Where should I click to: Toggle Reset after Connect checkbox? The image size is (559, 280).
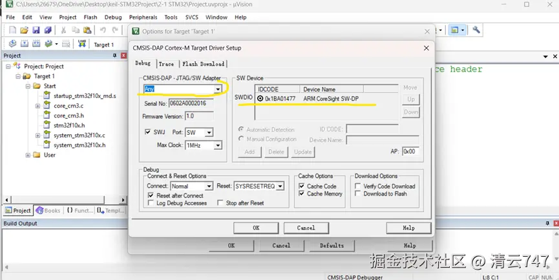151,195
